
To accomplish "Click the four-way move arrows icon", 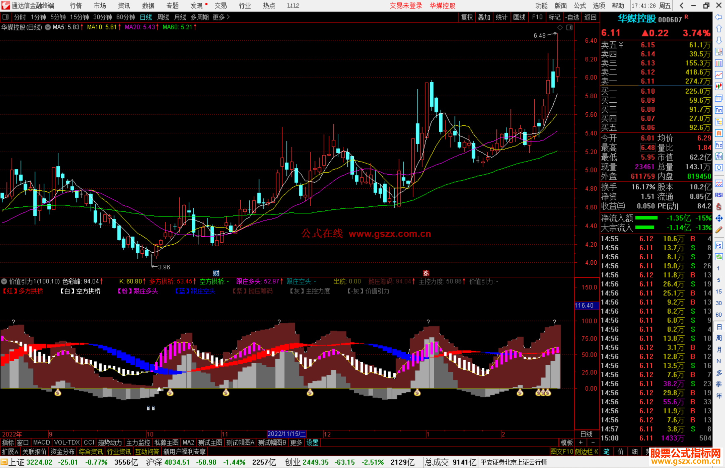I will tap(719, 218).
